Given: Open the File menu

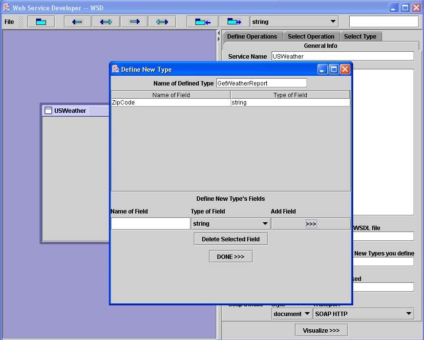Looking at the screenshot, I should pos(9,22).
